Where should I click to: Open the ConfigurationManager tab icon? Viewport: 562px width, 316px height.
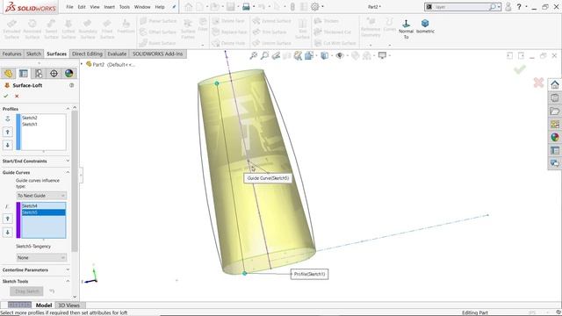click(x=39, y=73)
